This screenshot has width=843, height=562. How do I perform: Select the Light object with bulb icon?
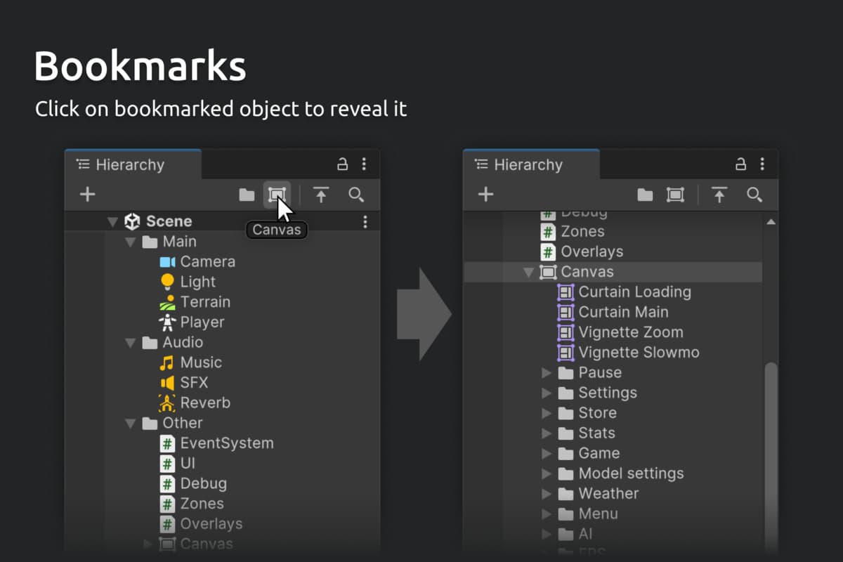click(x=197, y=282)
